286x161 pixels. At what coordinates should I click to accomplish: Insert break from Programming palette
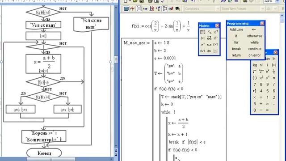point(236,49)
